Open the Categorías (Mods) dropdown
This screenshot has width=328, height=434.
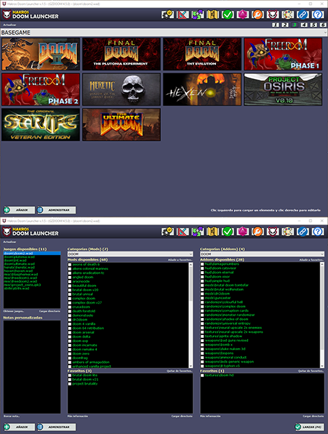[x=130, y=254]
